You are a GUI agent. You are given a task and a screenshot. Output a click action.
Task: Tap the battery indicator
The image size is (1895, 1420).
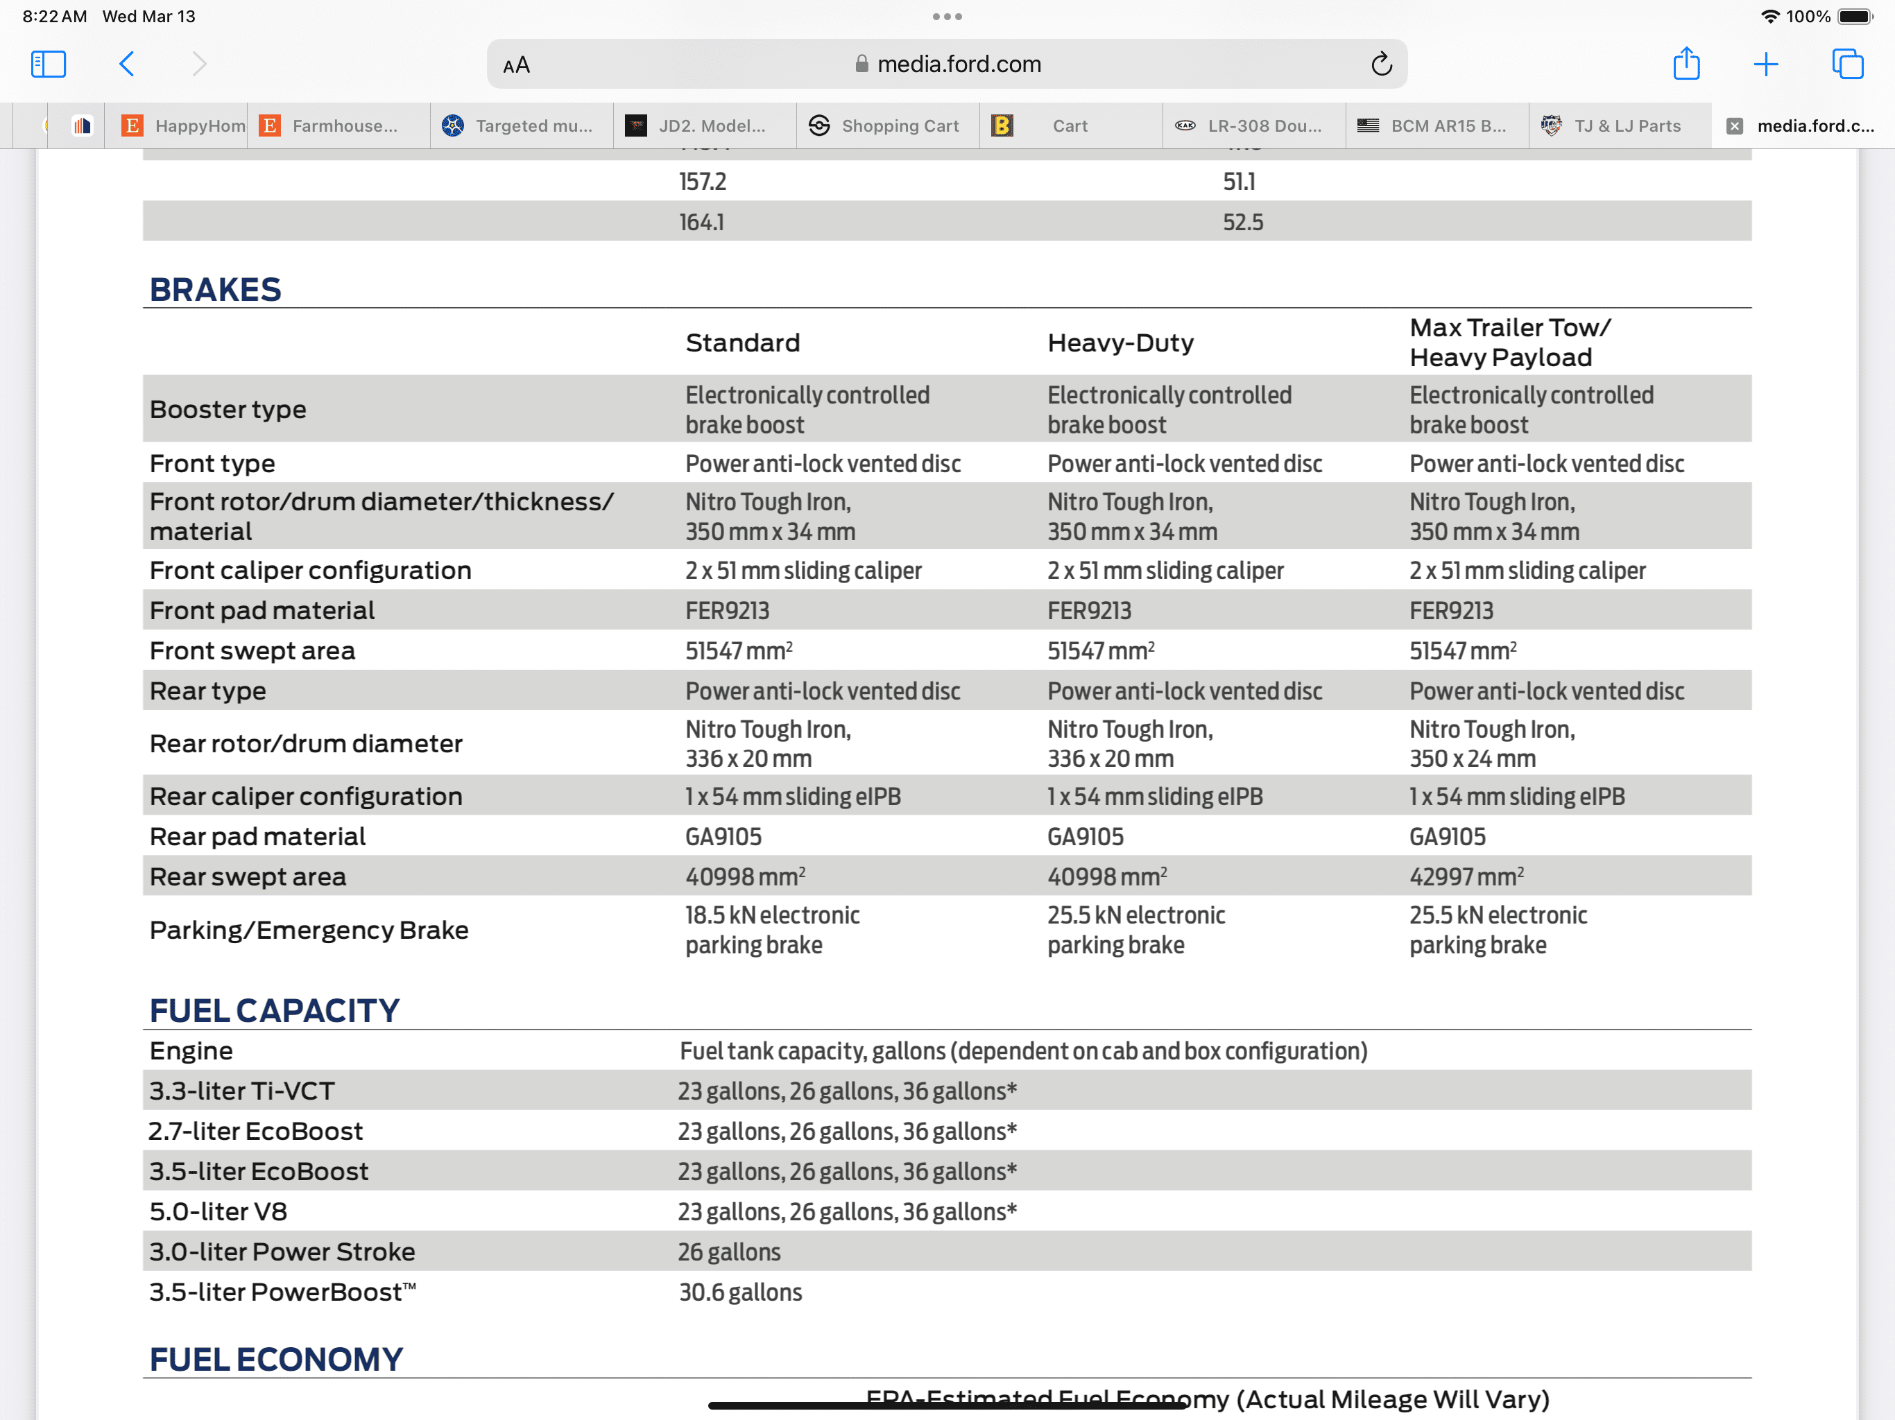click(x=1855, y=16)
